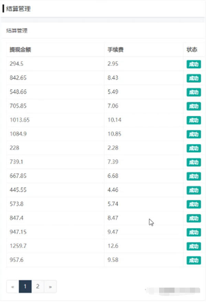The height and width of the screenshot is (302, 206).
Task: Click the 成功 badge for 573.8
Action: (x=194, y=204)
